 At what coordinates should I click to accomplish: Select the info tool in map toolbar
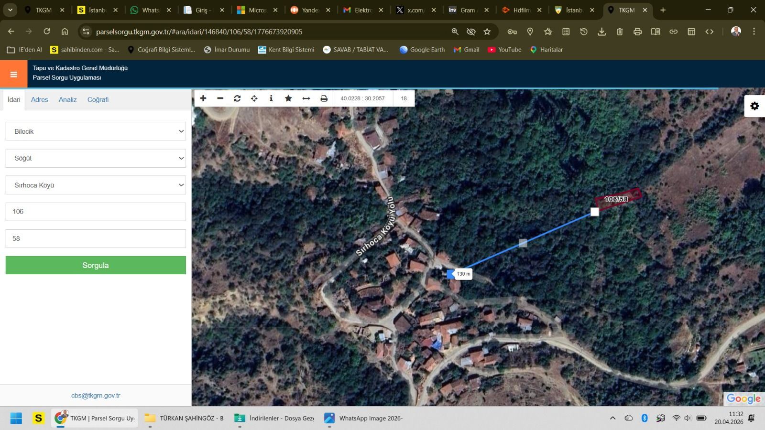click(271, 98)
